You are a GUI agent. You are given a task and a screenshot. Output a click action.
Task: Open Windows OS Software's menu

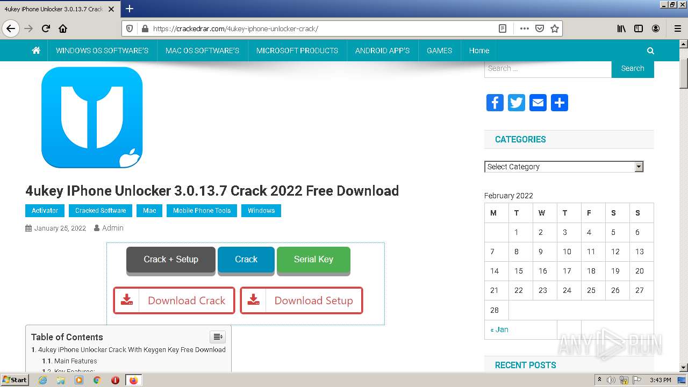pos(102,51)
